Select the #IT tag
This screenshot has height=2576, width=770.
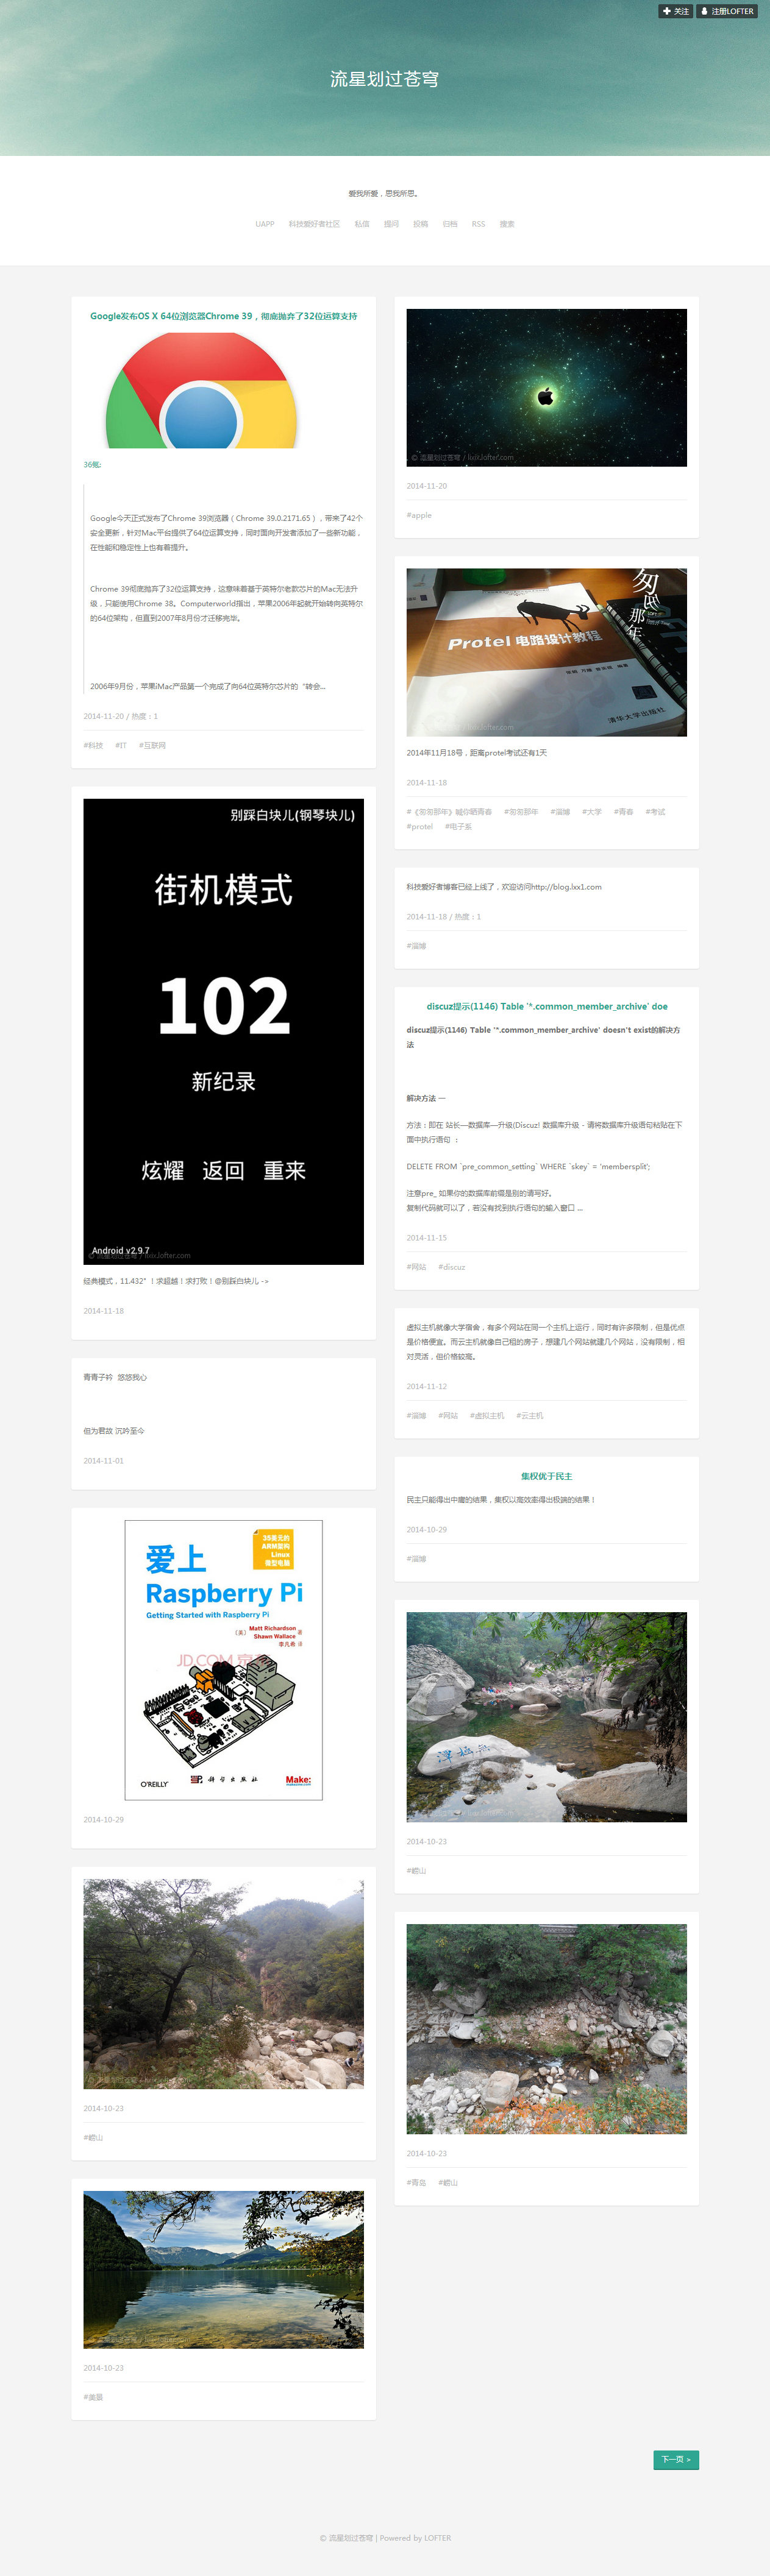click(121, 745)
